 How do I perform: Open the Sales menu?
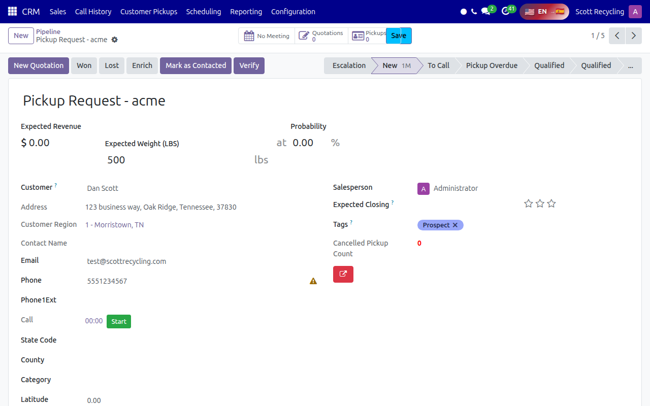(x=58, y=11)
